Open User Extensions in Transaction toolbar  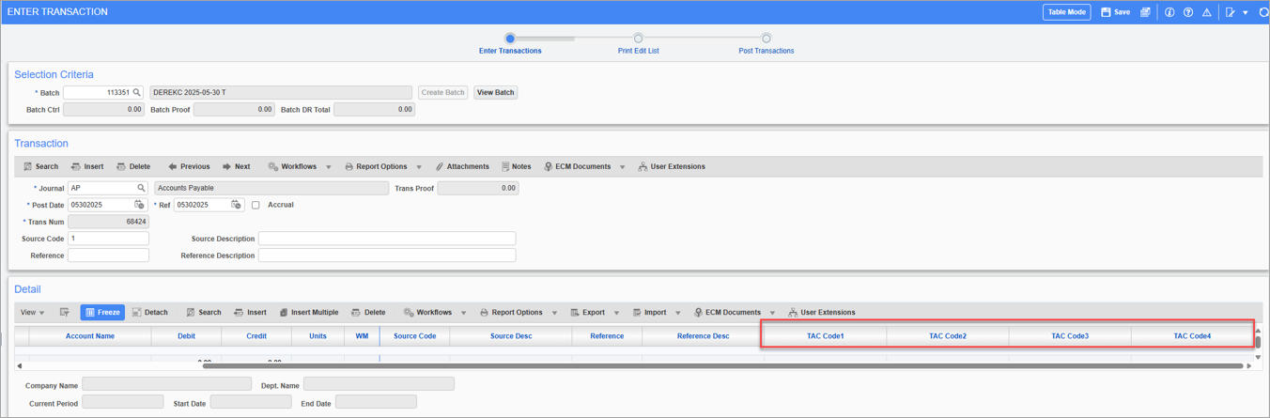[x=671, y=166]
